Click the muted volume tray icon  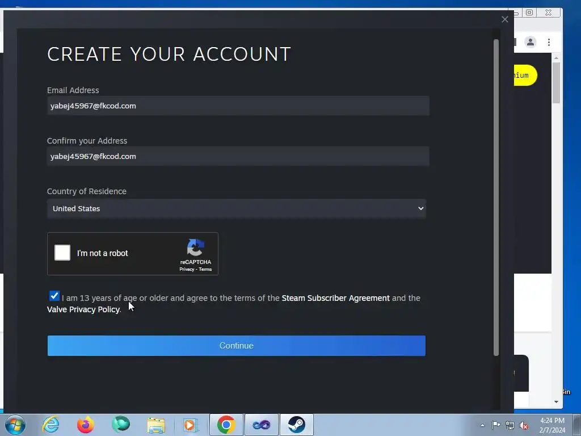(x=524, y=426)
